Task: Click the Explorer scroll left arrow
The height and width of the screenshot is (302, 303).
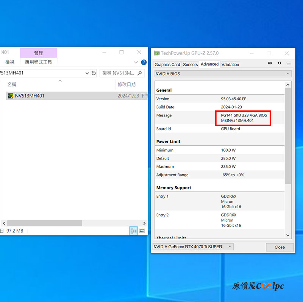Action: (x=4, y=223)
